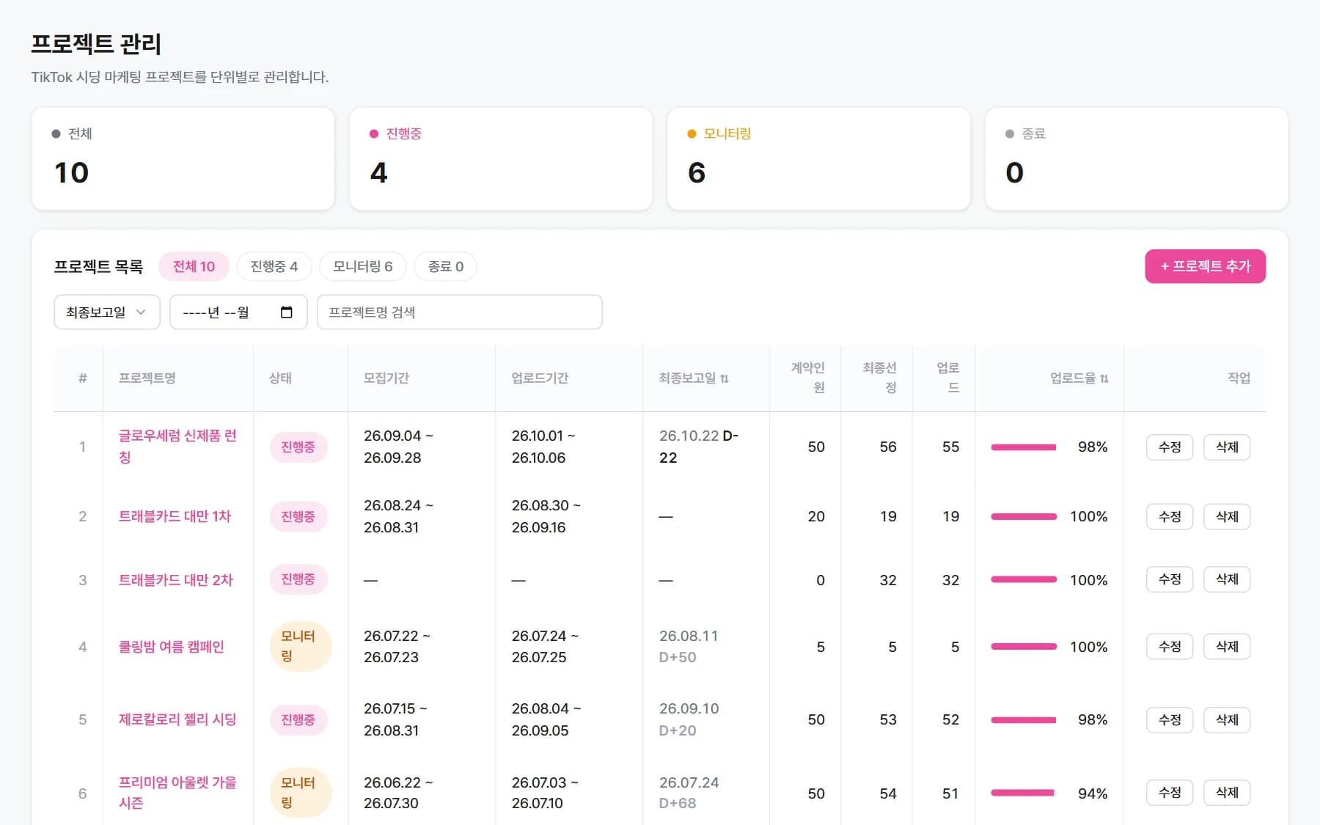This screenshot has width=1320, height=825.
Task: Open project 제로칼로리 젤리 시딩
Action: [177, 719]
